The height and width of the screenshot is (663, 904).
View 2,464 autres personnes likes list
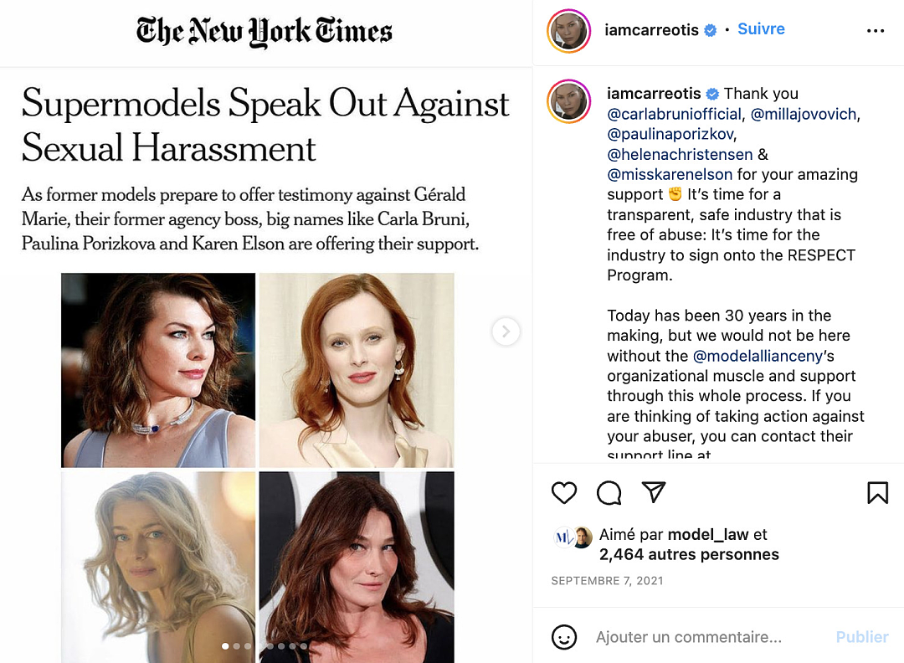689,555
